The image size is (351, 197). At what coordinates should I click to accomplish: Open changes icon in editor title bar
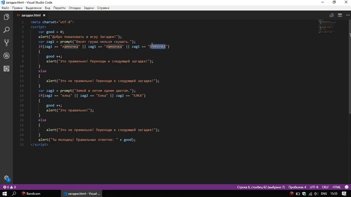click(331, 15)
